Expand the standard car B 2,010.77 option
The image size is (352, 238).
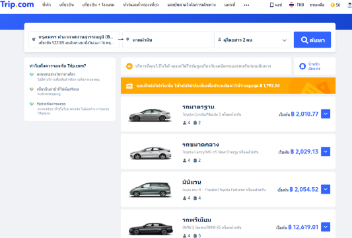coord(326,114)
